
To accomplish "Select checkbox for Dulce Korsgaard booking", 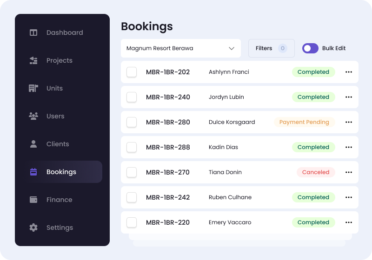I will coord(132,122).
